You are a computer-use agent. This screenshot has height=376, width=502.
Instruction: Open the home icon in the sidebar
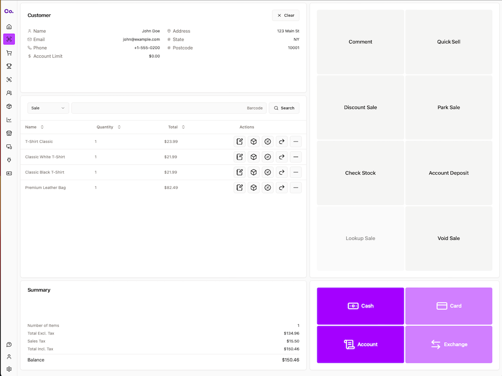click(x=9, y=26)
